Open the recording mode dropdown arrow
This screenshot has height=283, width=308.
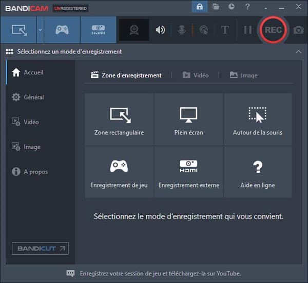click(40, 30)
